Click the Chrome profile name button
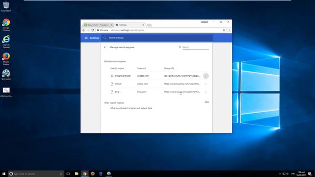315x177 pixels. 204,22
